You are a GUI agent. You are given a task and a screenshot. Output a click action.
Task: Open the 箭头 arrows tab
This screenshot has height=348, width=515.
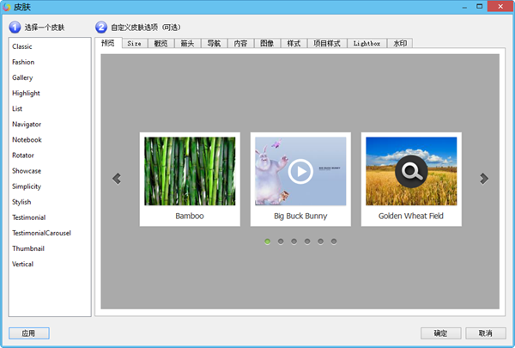(187, 43)
